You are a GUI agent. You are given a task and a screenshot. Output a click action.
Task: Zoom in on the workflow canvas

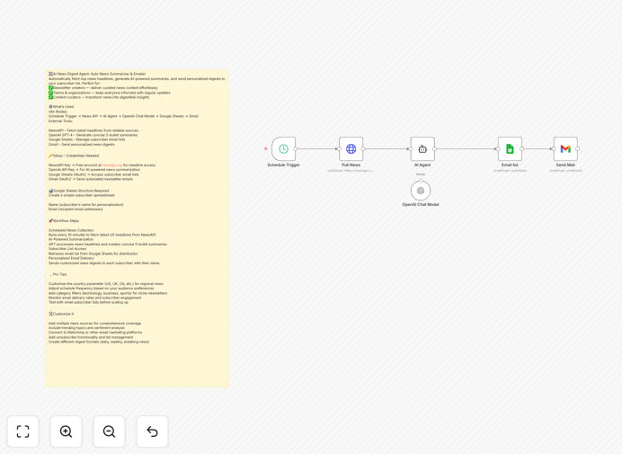66,432
